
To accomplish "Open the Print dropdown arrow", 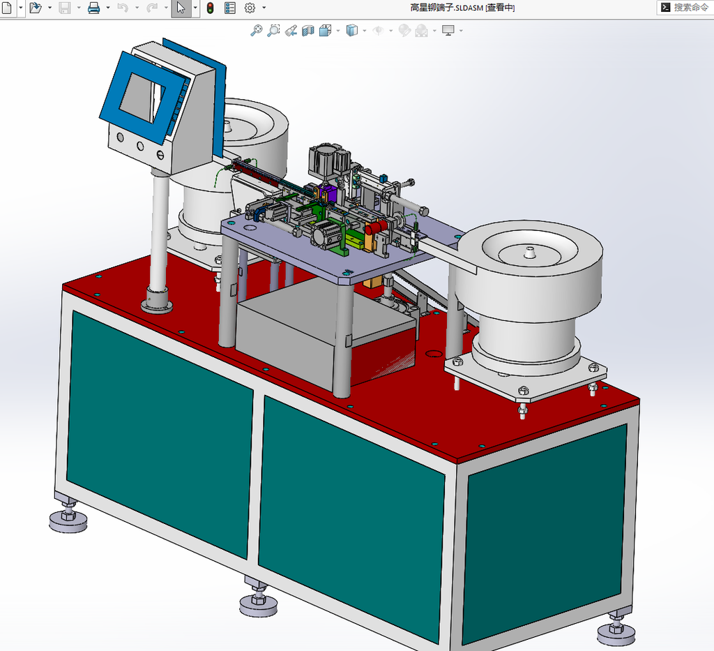I will (x=108, y=8).
